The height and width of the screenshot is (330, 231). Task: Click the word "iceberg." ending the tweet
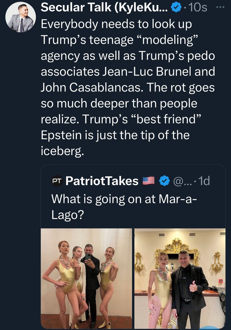62,151
